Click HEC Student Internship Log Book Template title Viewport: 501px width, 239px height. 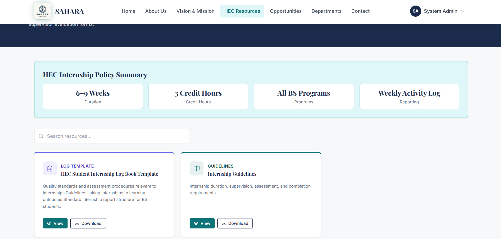pyautogui.click(x=110, y=174)
